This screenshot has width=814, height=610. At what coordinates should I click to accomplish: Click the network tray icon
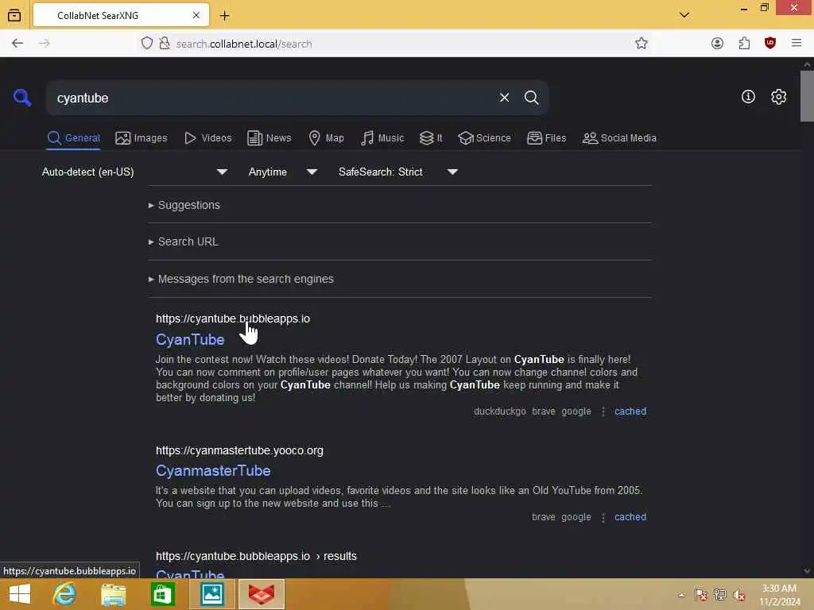point(720,595)
